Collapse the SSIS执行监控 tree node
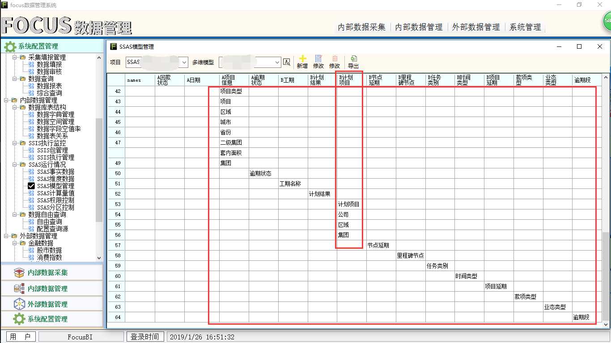Screen dimensions: 611x343 point(14,143)
